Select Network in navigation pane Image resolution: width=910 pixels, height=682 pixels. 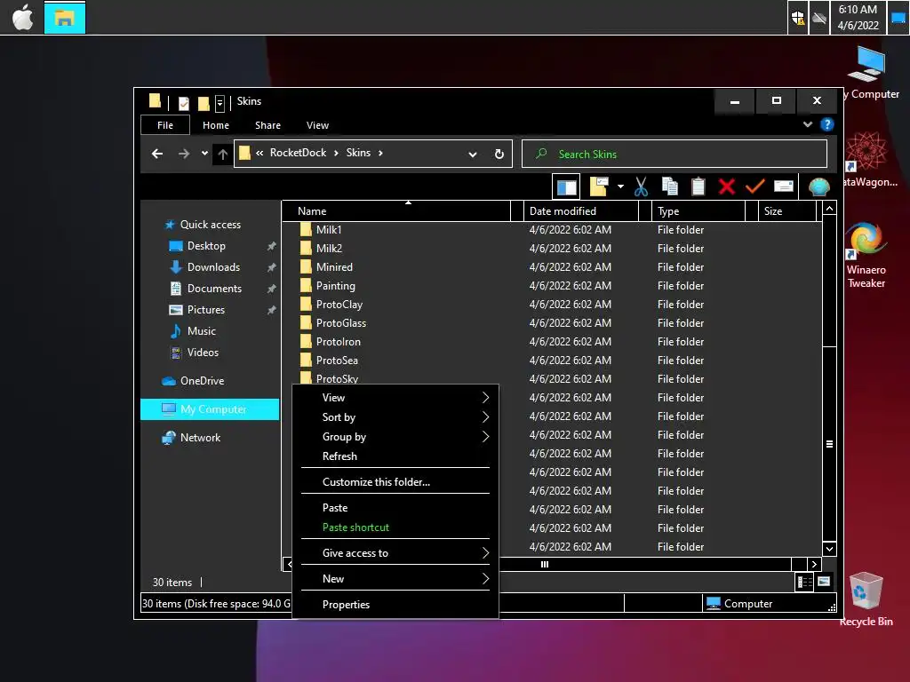pos(200,438)
